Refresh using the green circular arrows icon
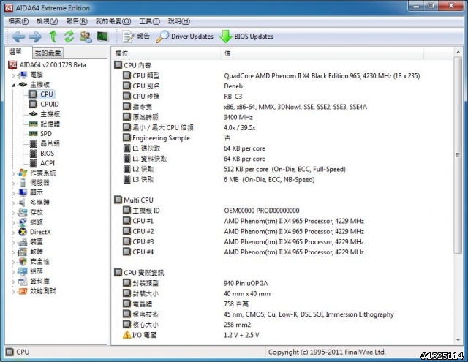Image resolution: width=468 pixels, height=362 pixels. click(x=69, y=37)
